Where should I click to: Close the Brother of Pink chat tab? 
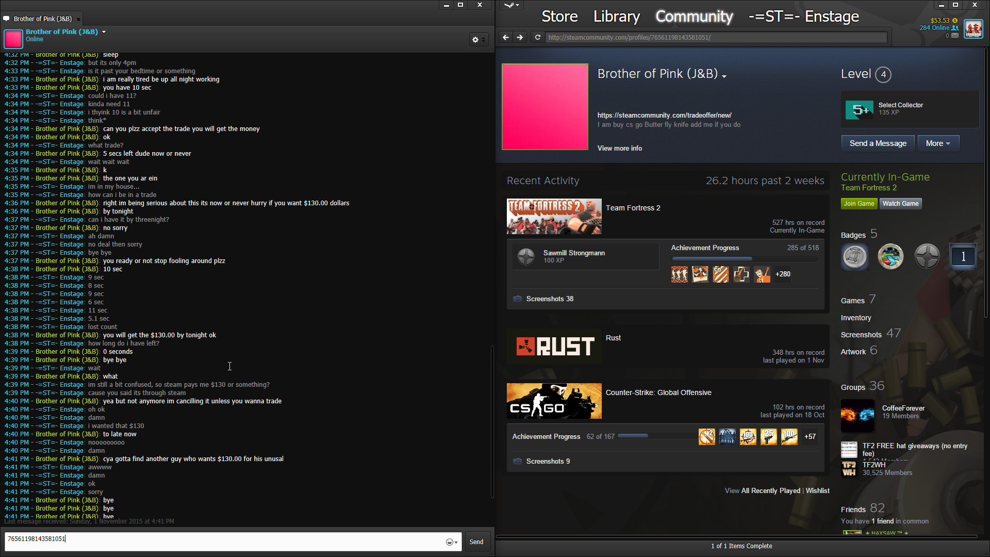pyautogui.click(x=78, y=20)
